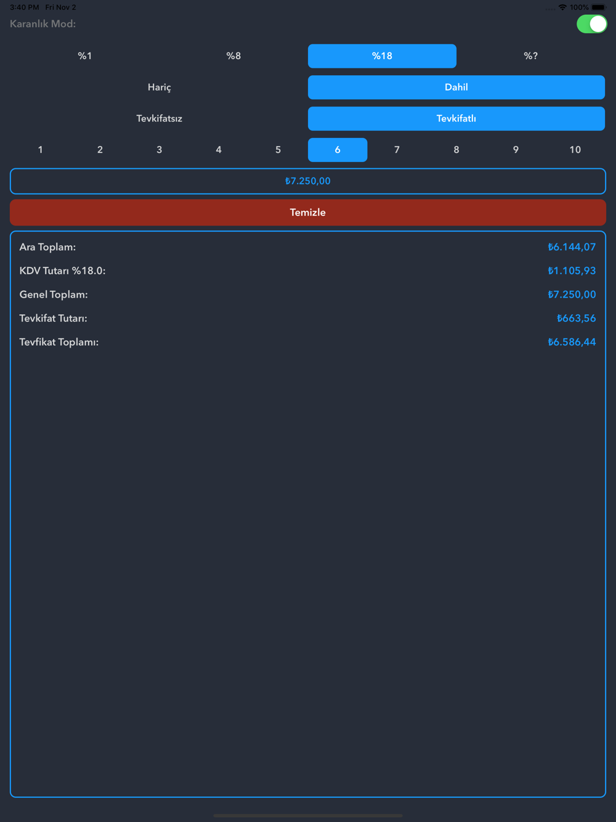The image size is (616, 822).
Task: Tap the Tevkifat Tutarı label
Action: (53, 319)
